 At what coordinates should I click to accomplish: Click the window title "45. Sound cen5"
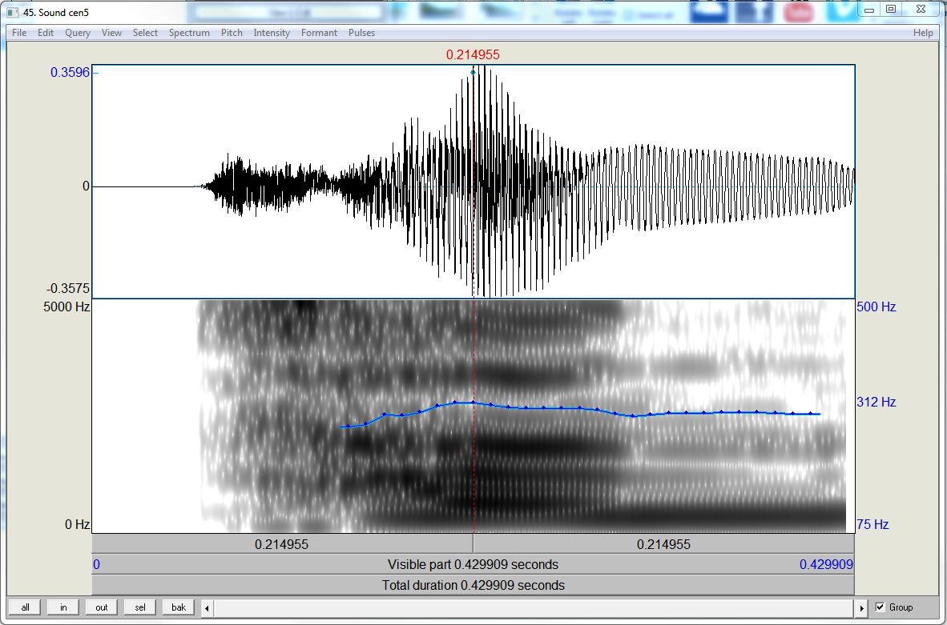pyautogui.click(x=56, y=12)
